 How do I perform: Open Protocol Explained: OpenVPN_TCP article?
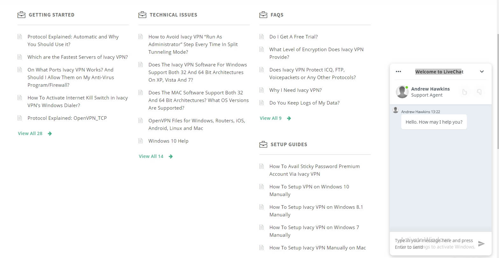tap(67, 118)
